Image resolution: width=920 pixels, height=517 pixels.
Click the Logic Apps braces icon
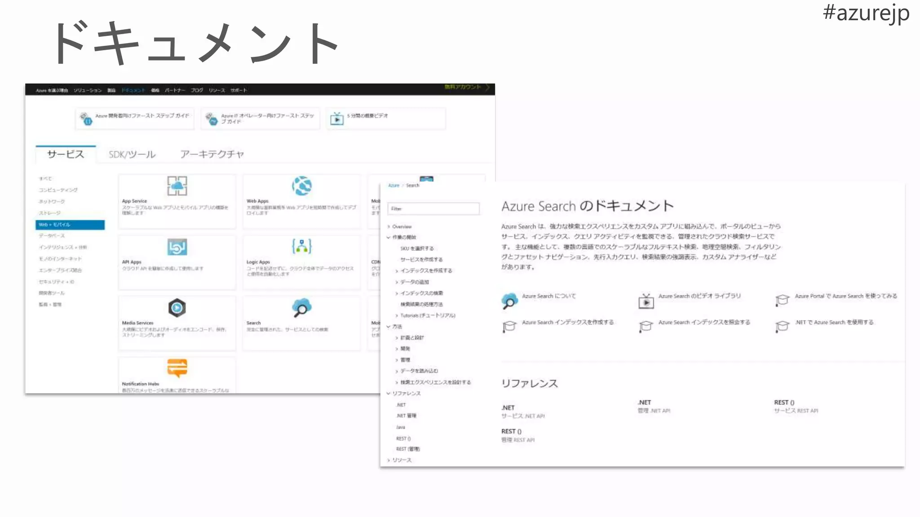[301, 246]
